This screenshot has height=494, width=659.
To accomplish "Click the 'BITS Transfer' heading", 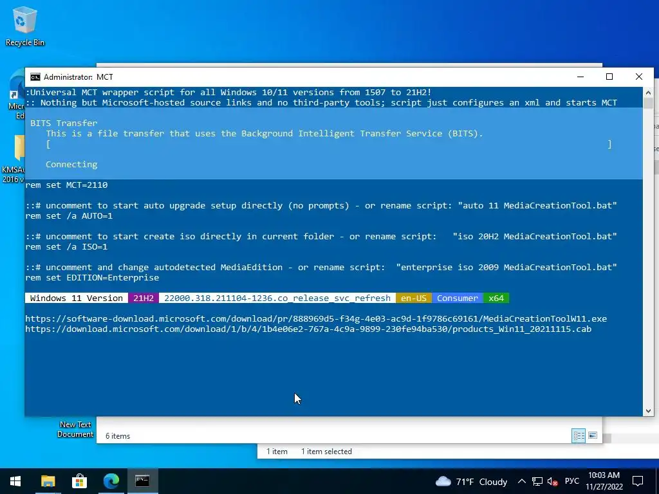I will [64, 123].
